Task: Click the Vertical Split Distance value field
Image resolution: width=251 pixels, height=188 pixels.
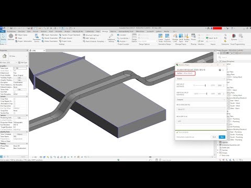Action: click(220, 94)
